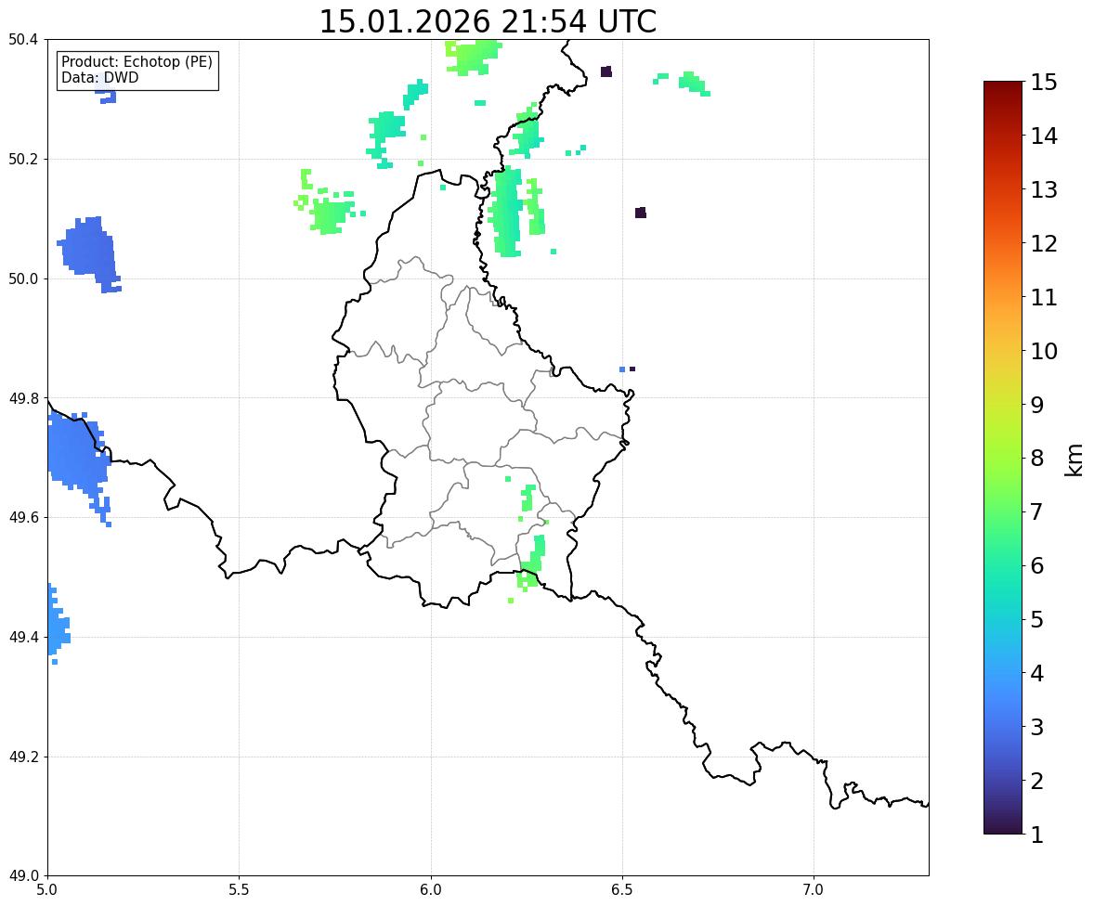Click the colorbar tick label '13'
This screenshot has width=1094, height=906.
1044,189
